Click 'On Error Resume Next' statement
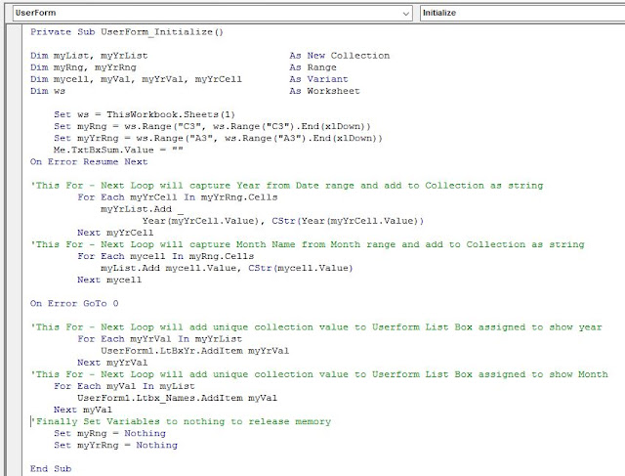625x476 pixels. pyautogui.click(x=89, y=162)
